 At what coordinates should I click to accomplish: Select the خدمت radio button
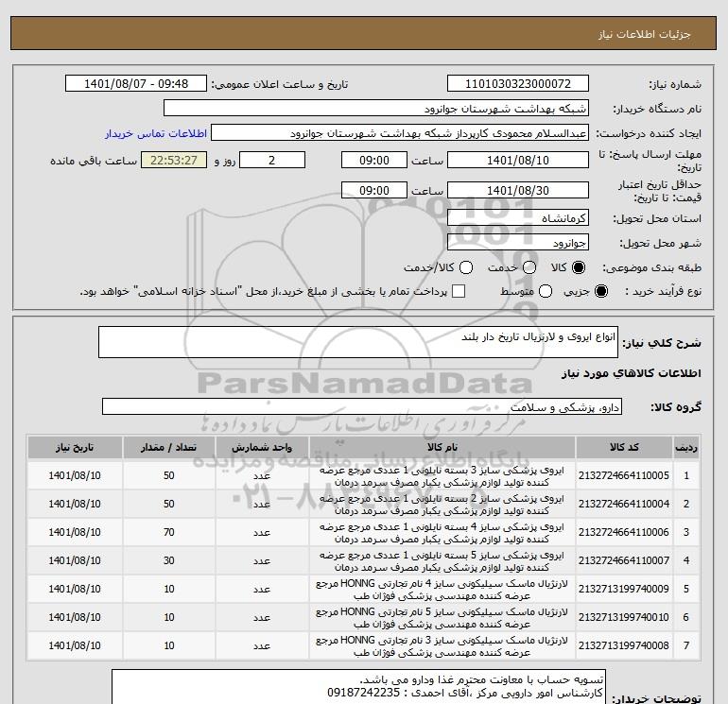tap(529, 267)
